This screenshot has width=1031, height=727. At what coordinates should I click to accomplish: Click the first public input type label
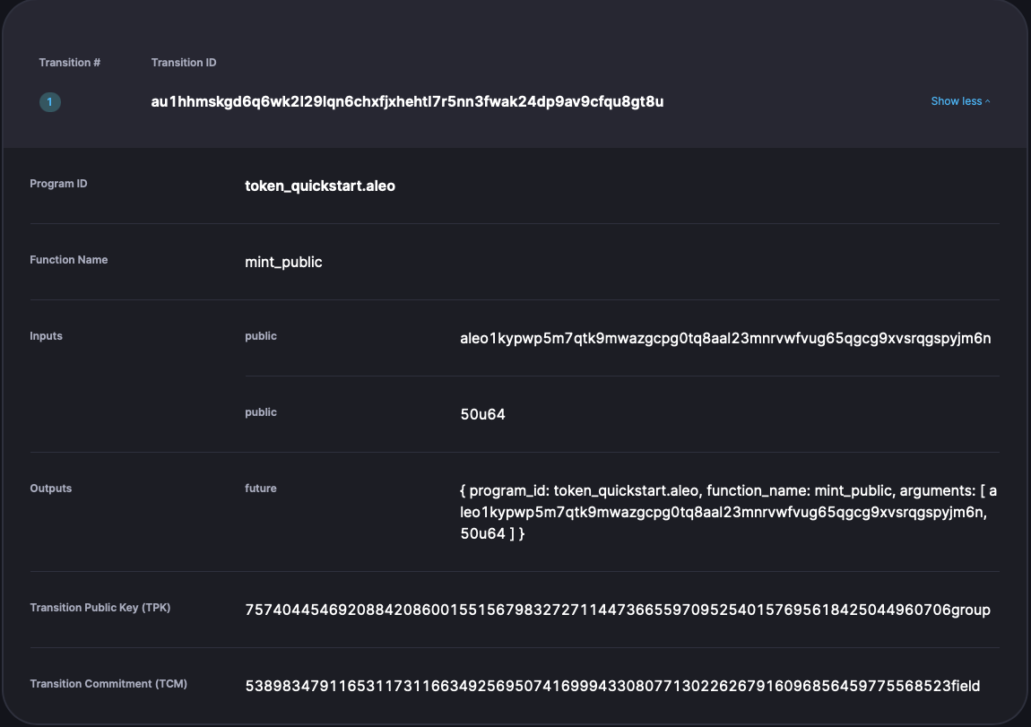[260, 336]
